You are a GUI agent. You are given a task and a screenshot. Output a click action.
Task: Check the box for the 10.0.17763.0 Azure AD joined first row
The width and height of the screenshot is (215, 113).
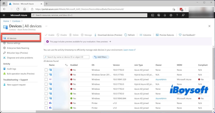pyautogui.click(x=46, y=70)
